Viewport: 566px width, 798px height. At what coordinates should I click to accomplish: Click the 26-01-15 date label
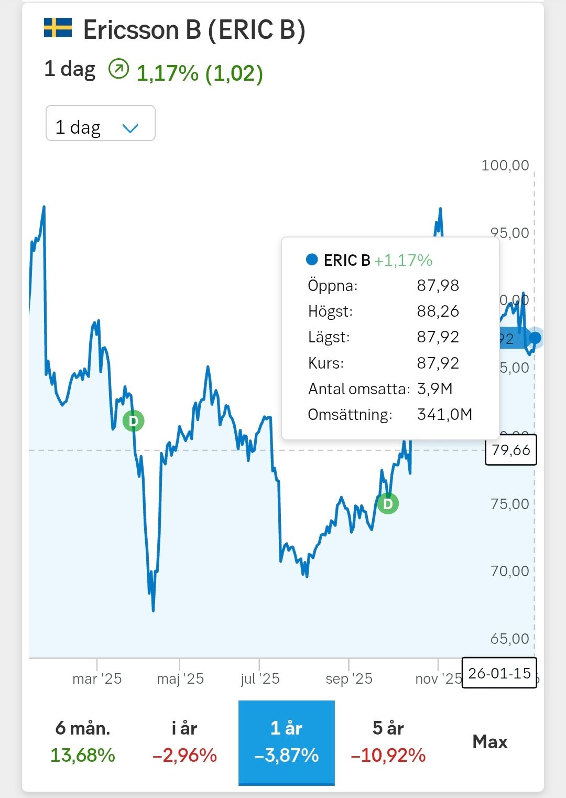coord(499,673)
